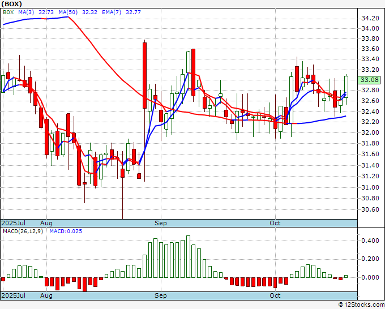Click the 33.08 current price tag
This screenshot has height=309, width=385.
tap(369, 80)
